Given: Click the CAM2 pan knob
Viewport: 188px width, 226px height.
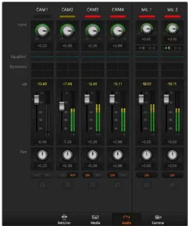Looking at the screenshot, I should pyautogui.click(x=68, y=155).
